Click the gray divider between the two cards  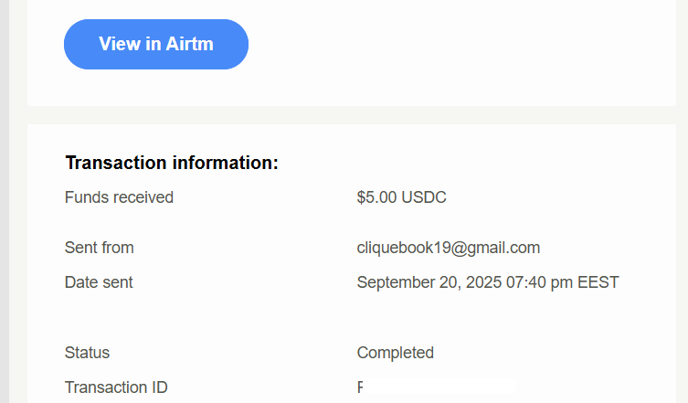pyautogui.click(x=356, y=115)
